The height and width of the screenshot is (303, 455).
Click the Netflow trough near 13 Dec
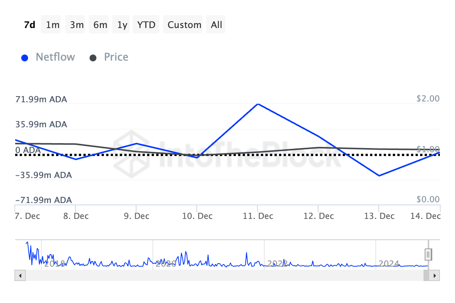379,175
